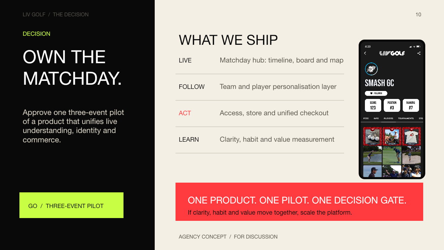Image resolution: width=444 pixels, height=250 pixels.
Task: Open the golf balls merchandise thumbnail
Action: (373, 136)
